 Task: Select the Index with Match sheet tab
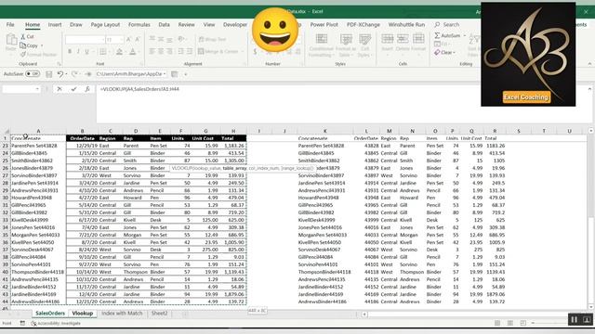[122, 314]
